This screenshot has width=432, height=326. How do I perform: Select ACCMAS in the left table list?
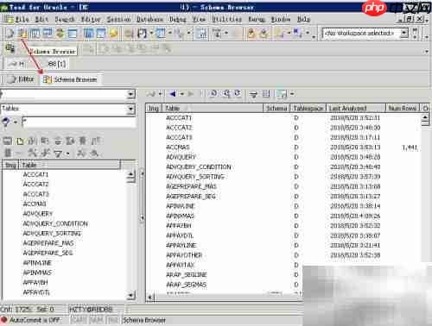pos(35,204)
